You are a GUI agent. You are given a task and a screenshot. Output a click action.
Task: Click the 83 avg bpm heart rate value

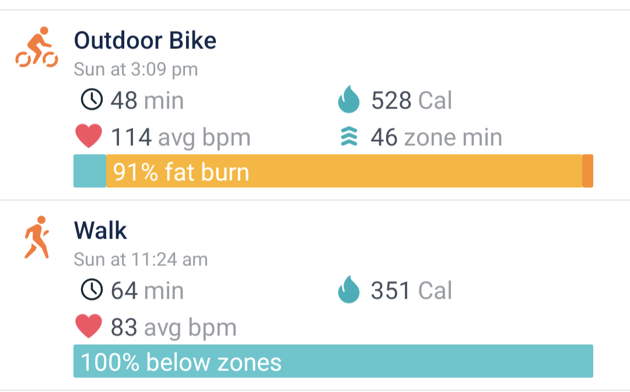point(174,327)
